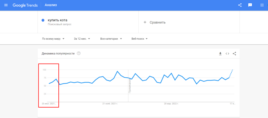Screen dimensions: 268x118
Task: Open the help icon next to Динамика популярности
Action: [x=79, y=53]
